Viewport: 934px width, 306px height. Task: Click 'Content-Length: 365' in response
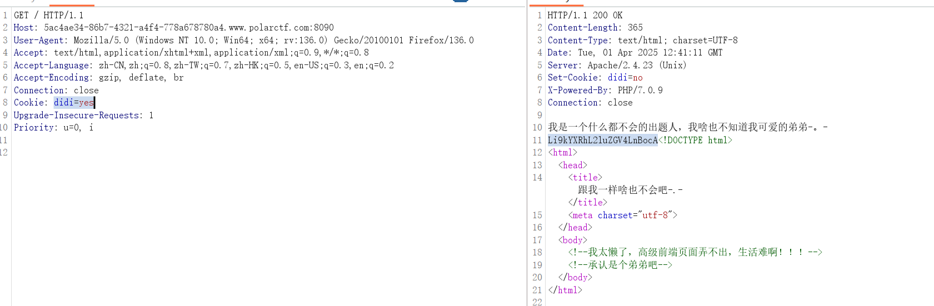(x=595, y=27)
